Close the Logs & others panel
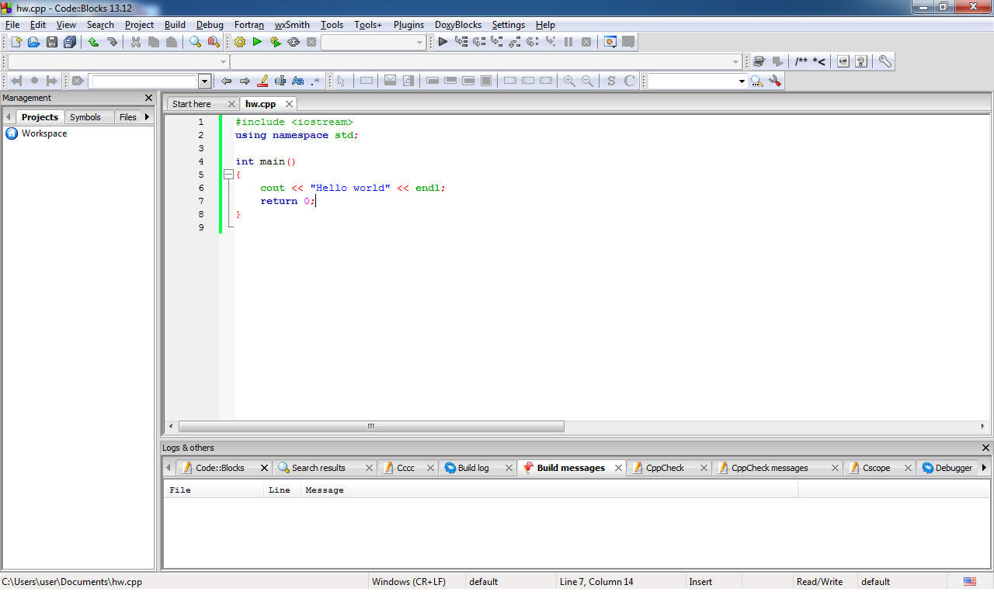The height and width of the screenshot is (592, 994). pos(985,448)
